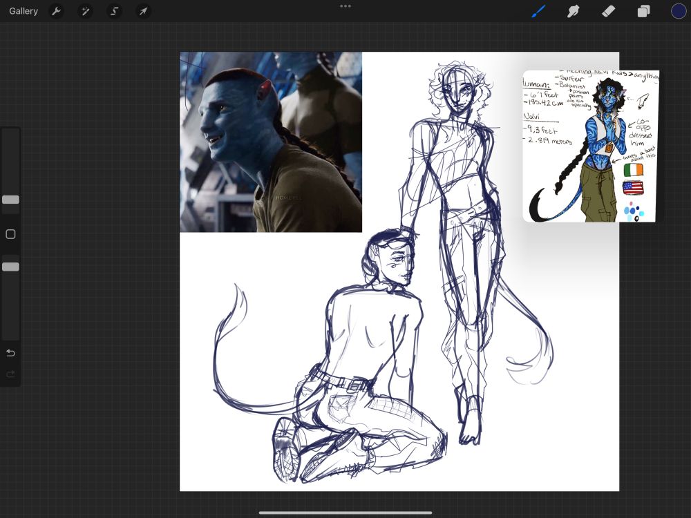Open the Actions wrench menu

click(x=56, y=11)
